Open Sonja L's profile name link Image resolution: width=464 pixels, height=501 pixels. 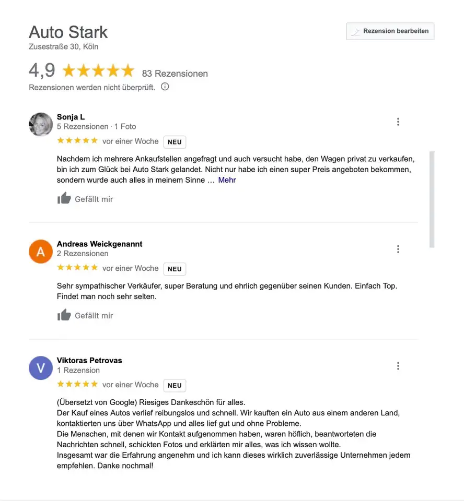click(71, 117)
